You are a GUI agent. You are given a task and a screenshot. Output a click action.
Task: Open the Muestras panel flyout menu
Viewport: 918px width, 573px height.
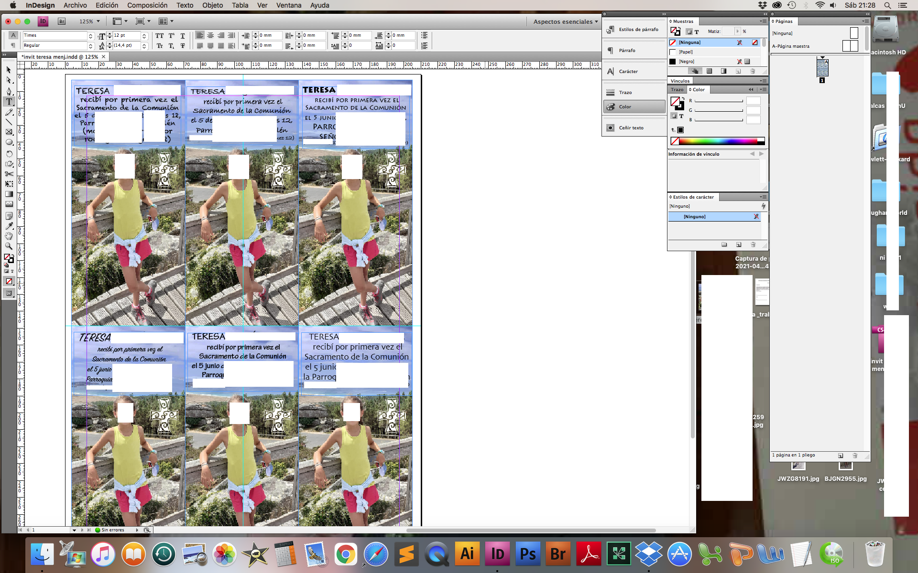point(763,21)
